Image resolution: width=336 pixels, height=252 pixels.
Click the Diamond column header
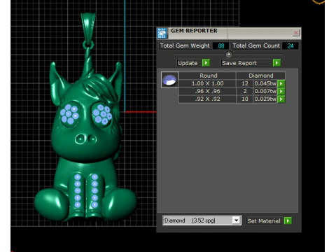pos(260,76)
